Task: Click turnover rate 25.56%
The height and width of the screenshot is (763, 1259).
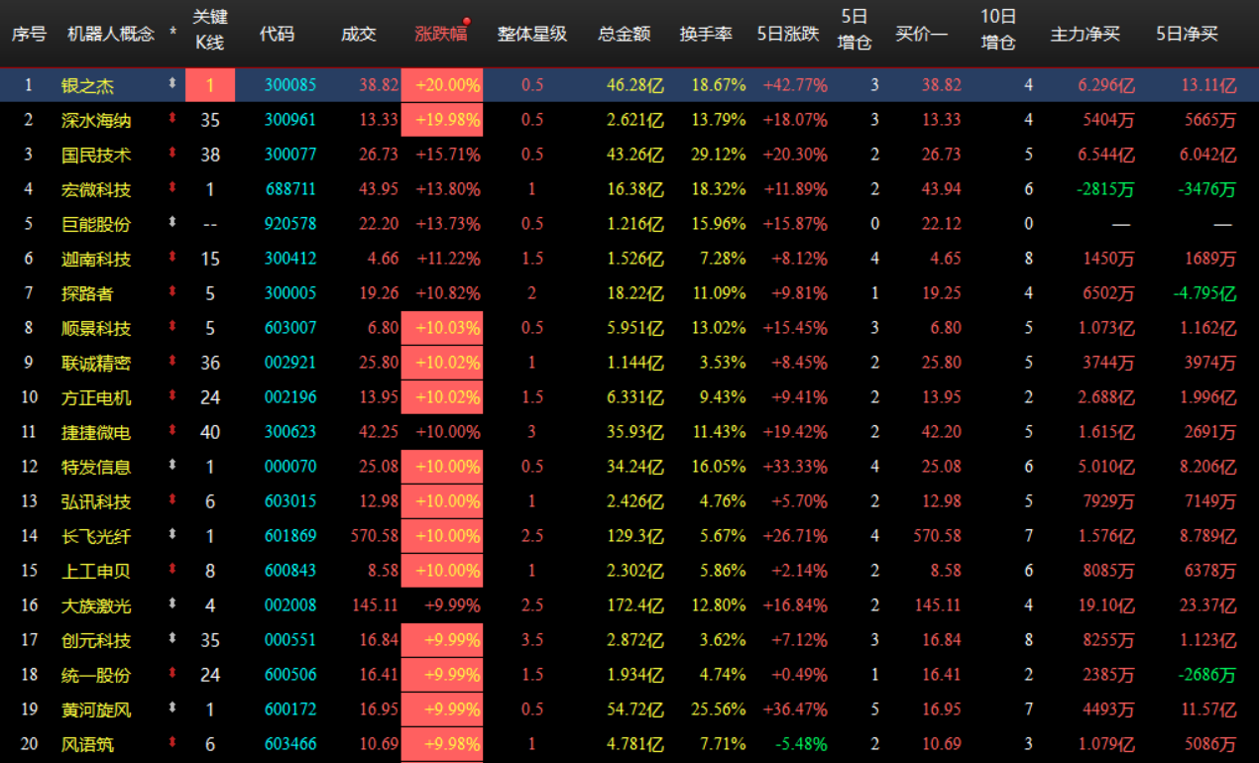Action: click(x=717, y=709)
